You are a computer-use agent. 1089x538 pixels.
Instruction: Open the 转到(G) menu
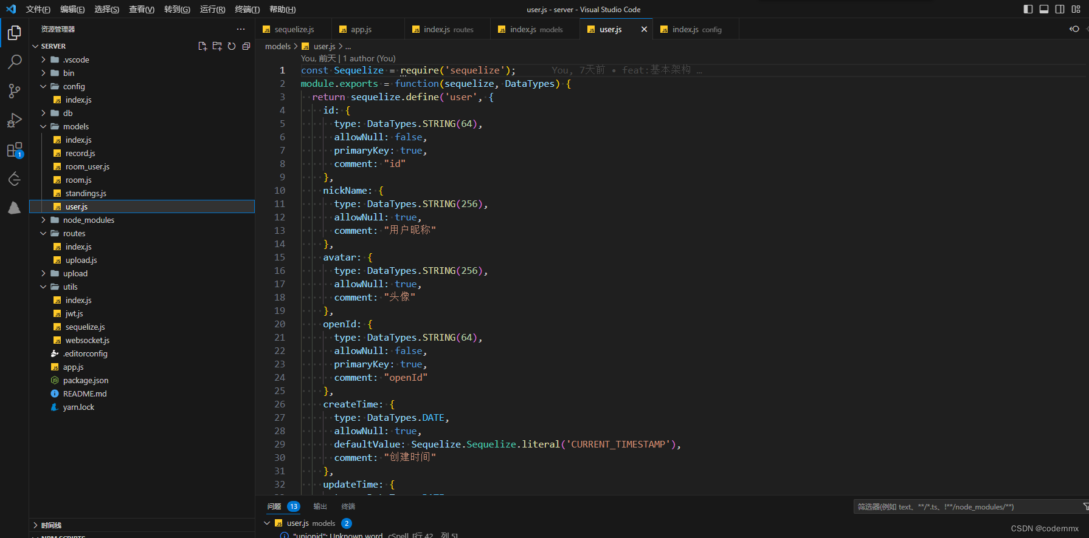click(177, 9)
